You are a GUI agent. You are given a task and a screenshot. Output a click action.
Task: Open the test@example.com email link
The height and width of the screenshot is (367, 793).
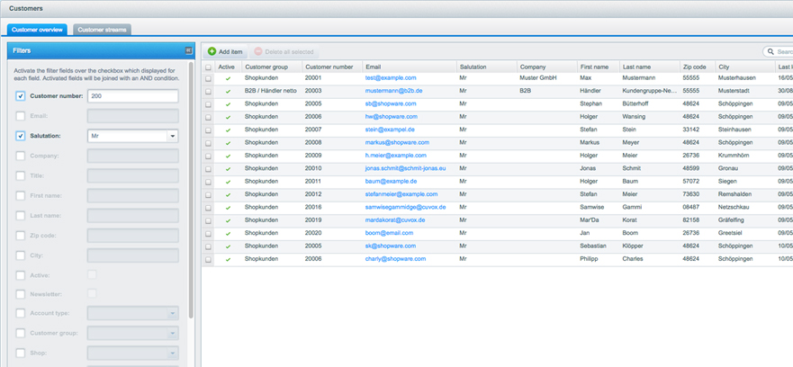390,78
